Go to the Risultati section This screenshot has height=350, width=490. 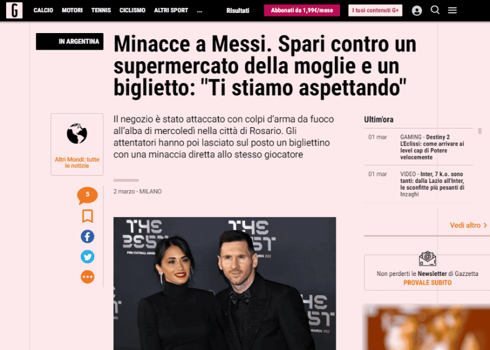click(x=238, y=10)
